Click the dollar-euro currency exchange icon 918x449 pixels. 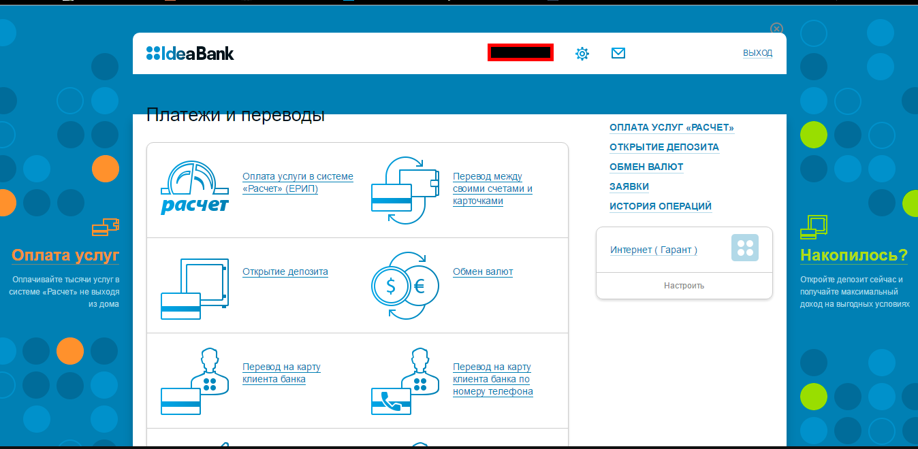pyautogui.click(x=405, y=286)
